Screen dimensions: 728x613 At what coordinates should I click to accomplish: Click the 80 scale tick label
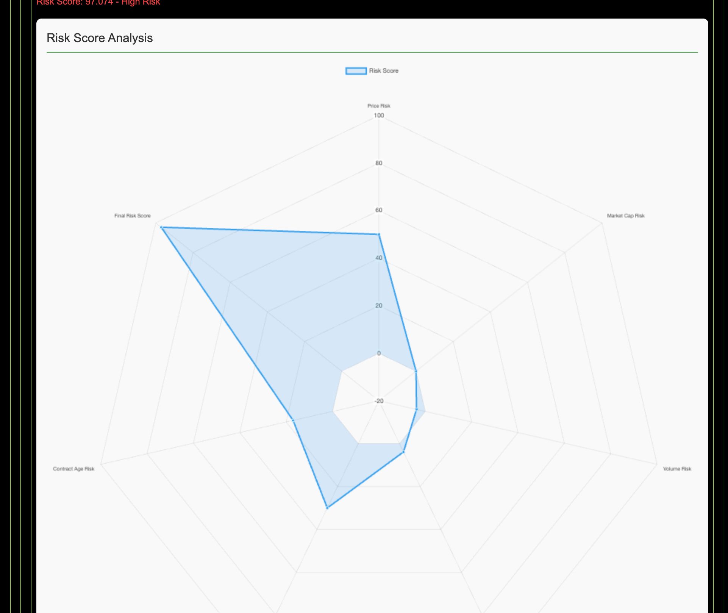[379, 163]
